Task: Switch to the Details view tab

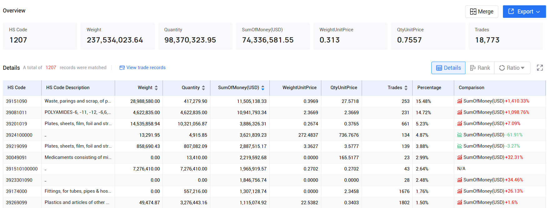Action: pos(448,68)
